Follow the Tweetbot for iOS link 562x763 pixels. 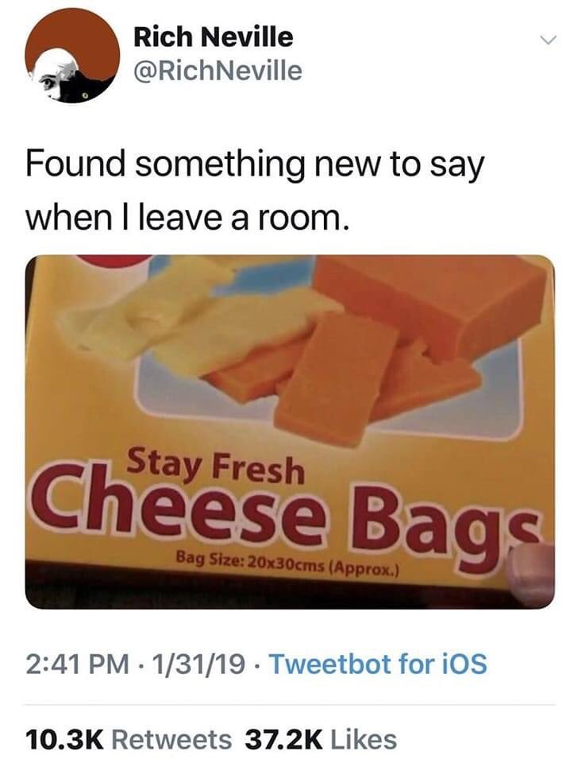click(378, 664)
